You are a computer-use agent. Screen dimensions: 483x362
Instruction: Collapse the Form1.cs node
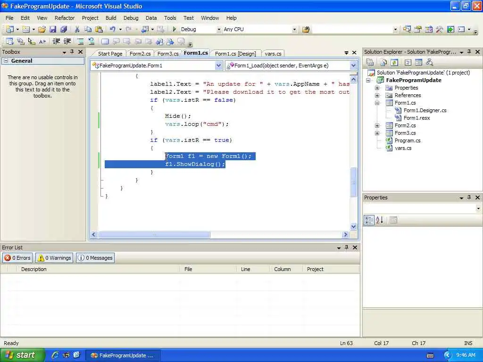[x=377, y=103]
